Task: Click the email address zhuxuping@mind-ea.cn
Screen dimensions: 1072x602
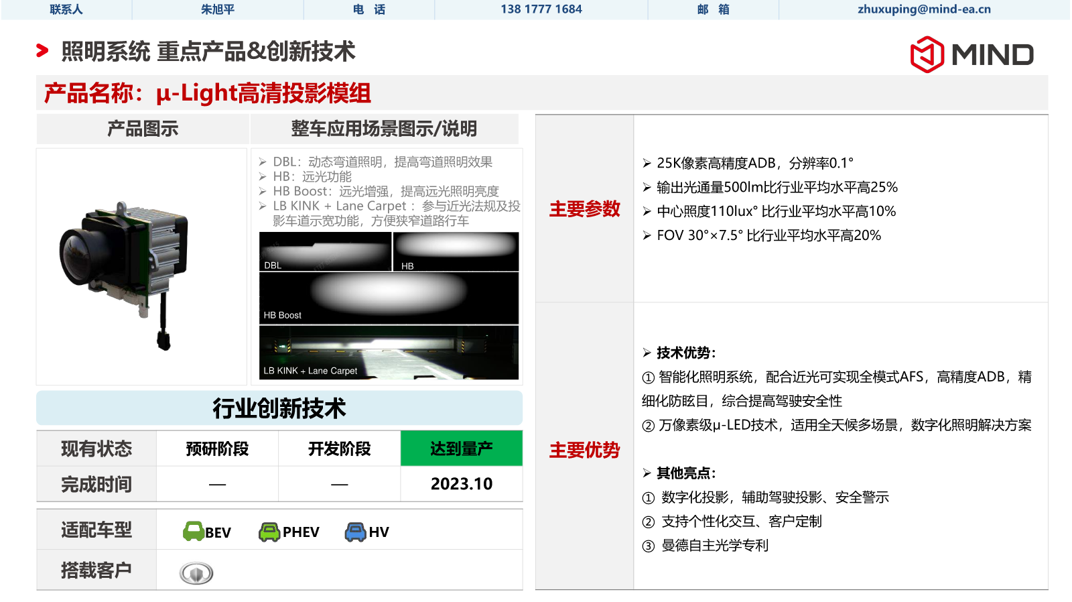Action: [x=923, y=9]
